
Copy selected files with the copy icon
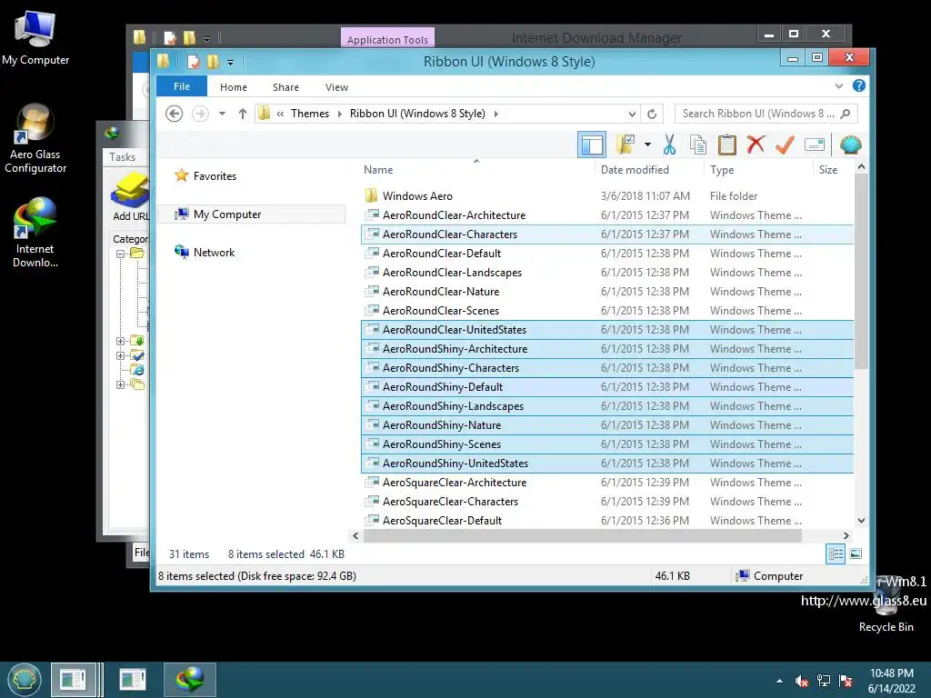pyautogui.click(x=698, y=145)
